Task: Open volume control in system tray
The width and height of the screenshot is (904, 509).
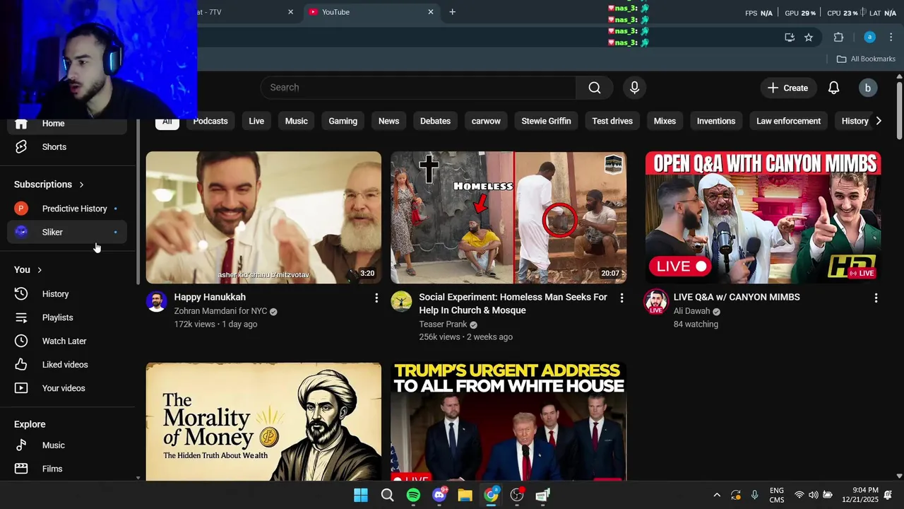Action: (814, 495)
